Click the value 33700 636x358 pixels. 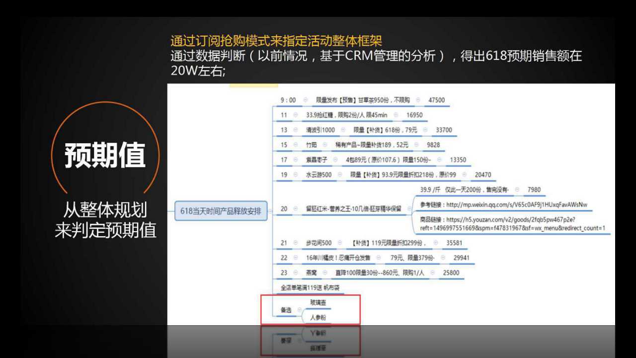coord(444,130)
